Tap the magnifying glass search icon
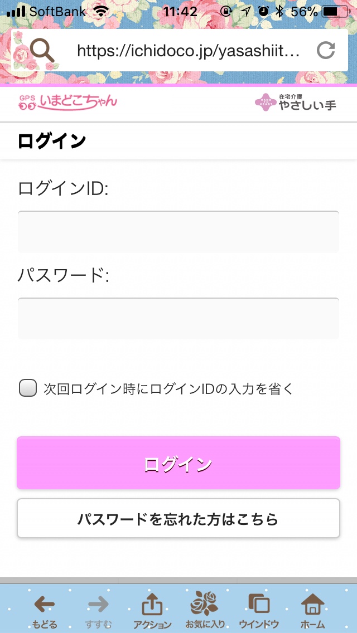This screenshot has width=357, height=633. (x=42, y=51)
